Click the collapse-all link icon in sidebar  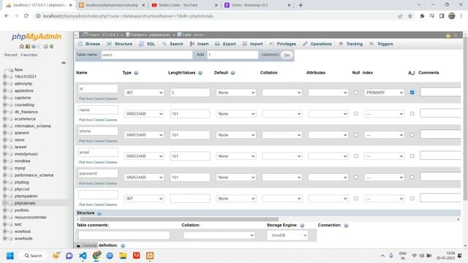click(64, 63)
